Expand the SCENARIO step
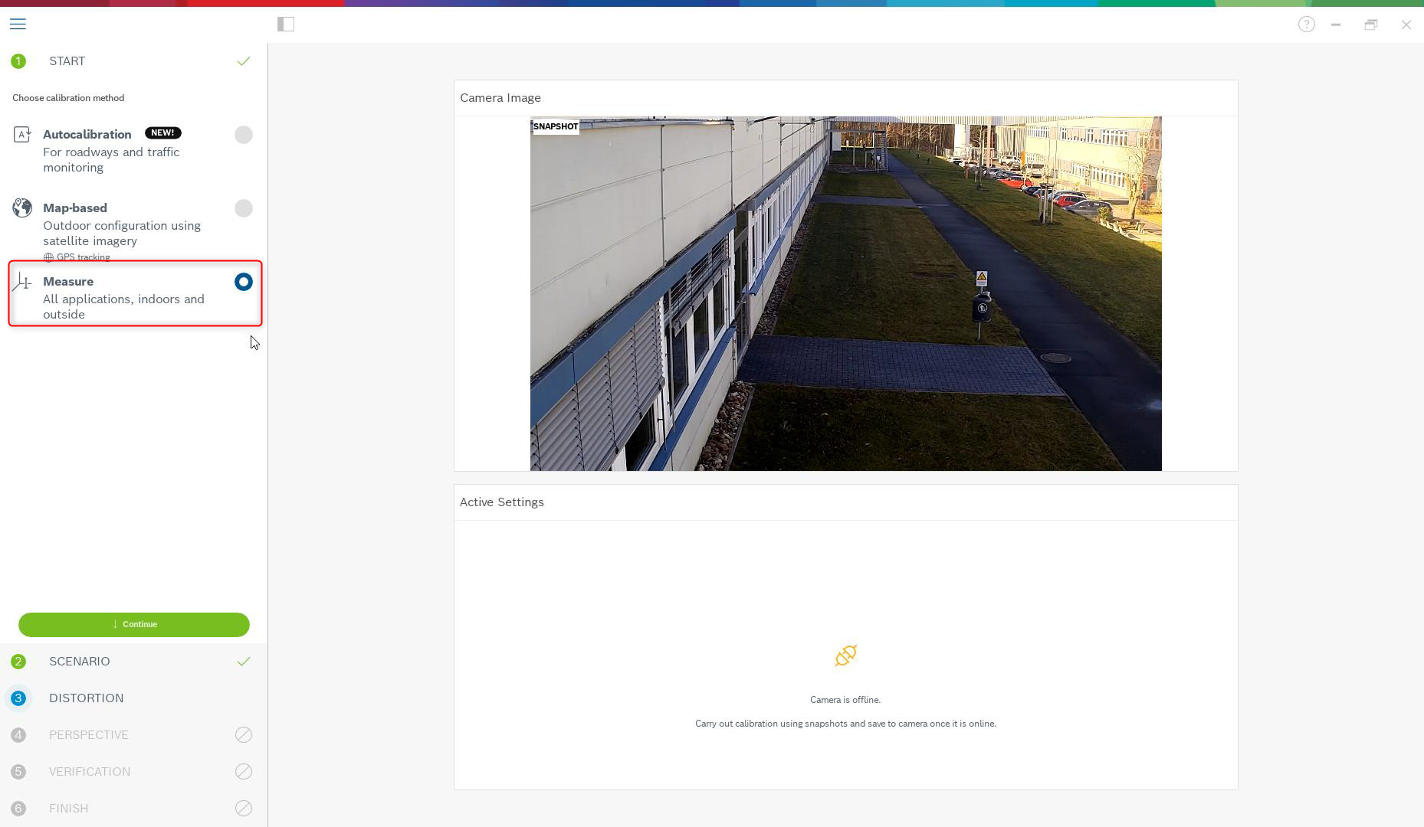The image size is (1424, 827). tap(80, 662)
